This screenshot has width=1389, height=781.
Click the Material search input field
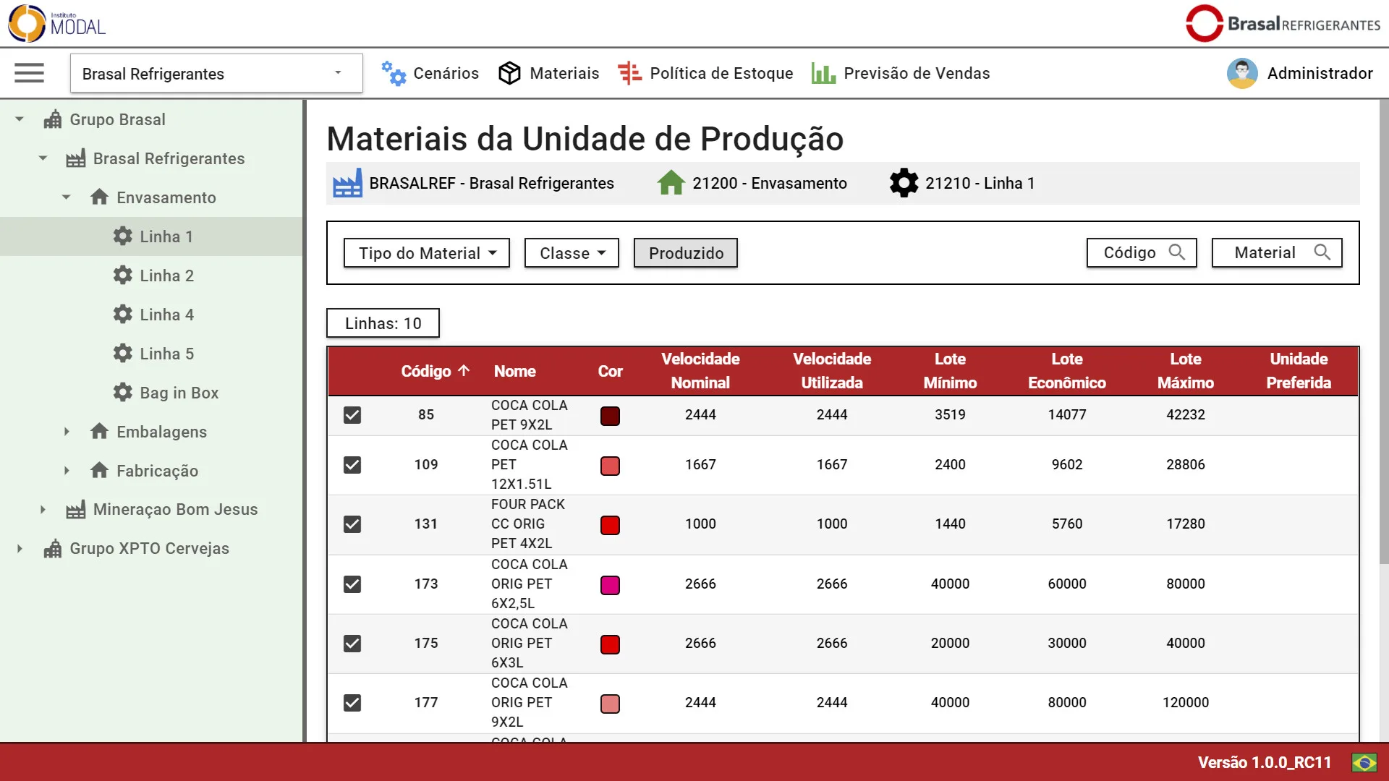point(1265,252)
